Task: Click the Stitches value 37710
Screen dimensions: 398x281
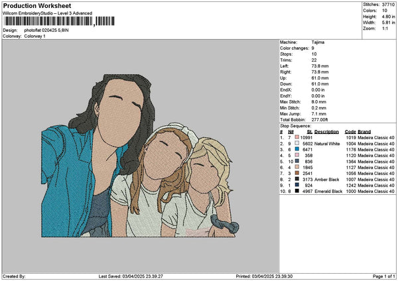Action: coord(388,5)
